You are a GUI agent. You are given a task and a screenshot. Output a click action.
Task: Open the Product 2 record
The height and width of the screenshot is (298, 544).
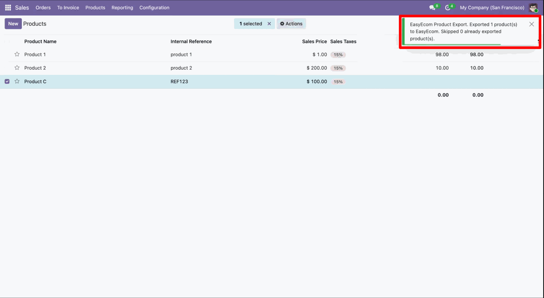[x=35, y=68]
